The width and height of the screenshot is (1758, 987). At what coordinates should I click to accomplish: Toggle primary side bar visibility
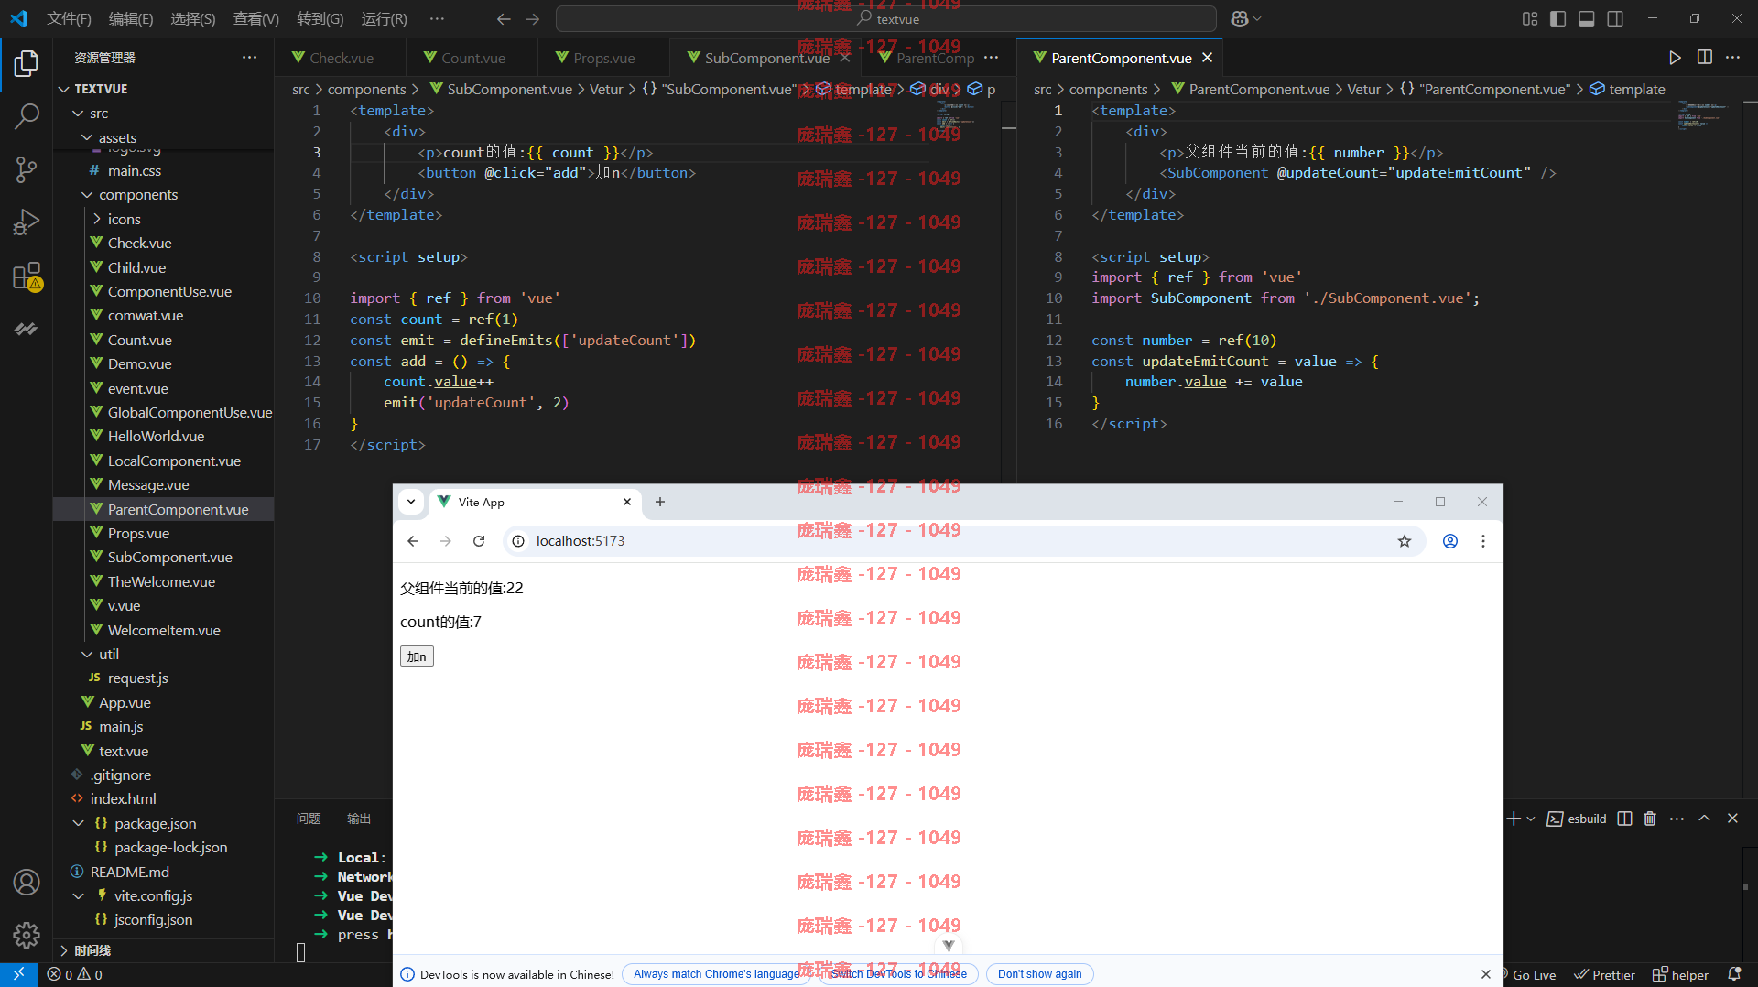click(x=1557, y=18)
